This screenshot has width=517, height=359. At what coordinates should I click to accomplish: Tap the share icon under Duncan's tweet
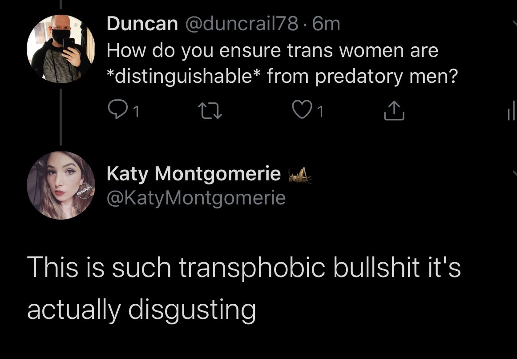(x=394, y=110)
